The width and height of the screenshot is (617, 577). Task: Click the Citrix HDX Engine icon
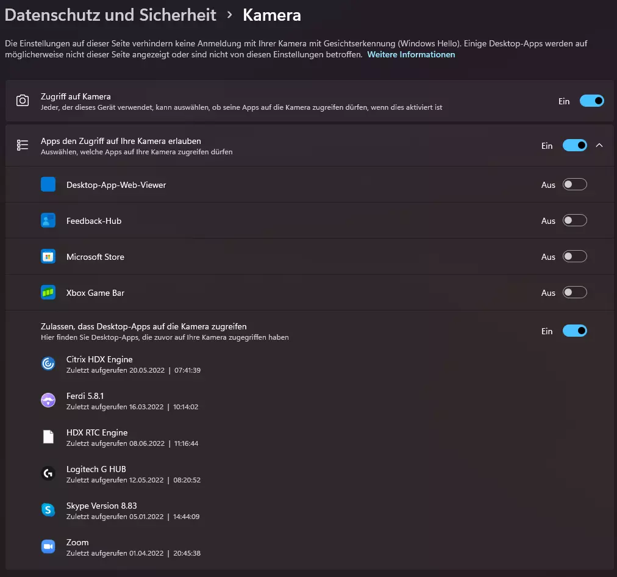tap(48, 364)
